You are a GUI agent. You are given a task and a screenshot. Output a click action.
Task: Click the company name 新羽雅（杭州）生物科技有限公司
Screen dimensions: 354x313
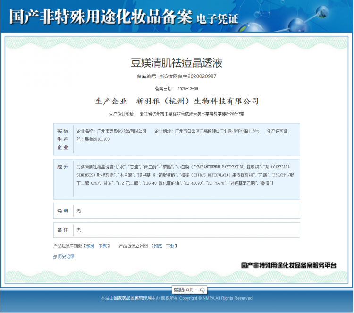(x=197, y=101)
